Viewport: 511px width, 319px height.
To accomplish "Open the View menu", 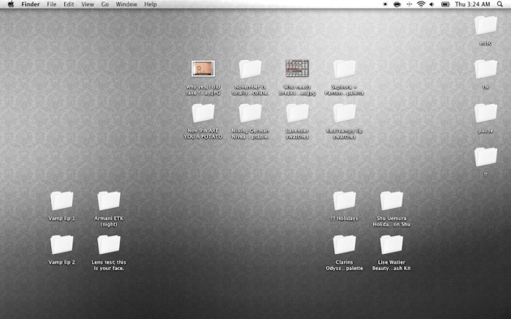I will pyautogui.click(x=88, y=4).
